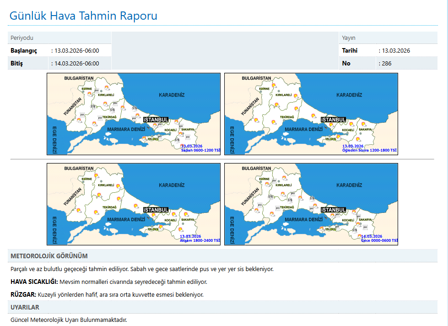448x326 pixels.
Task: Click the METEOROLOJİK GÖRÜNÜM section header
Action: [49, 256]
